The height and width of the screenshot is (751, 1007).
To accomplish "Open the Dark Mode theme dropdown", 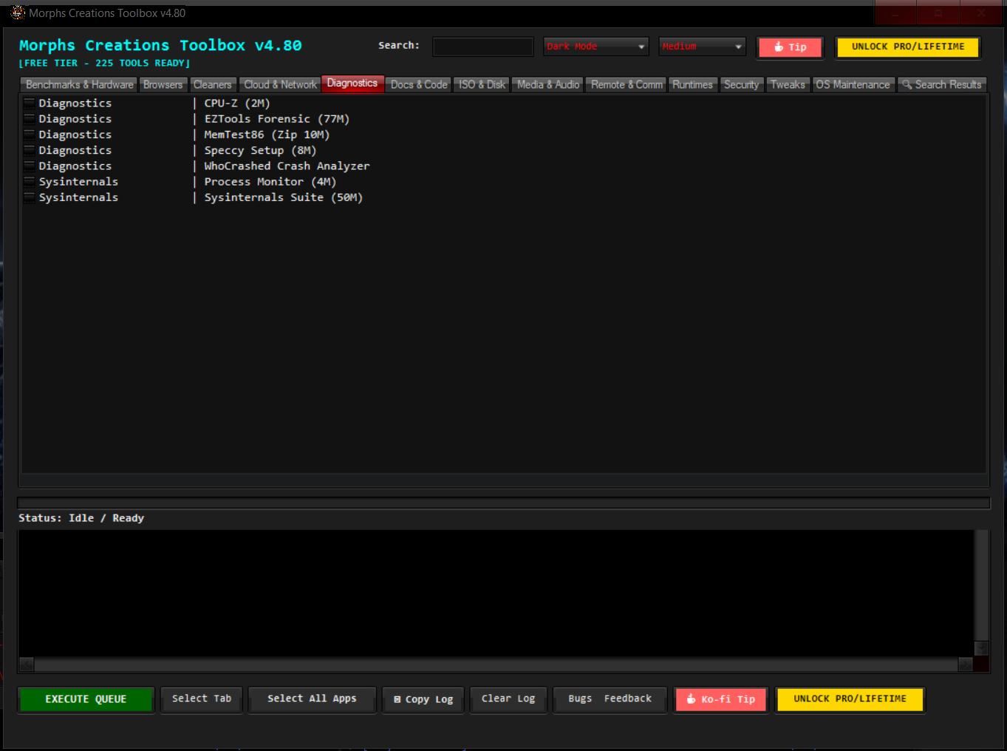I will point(595,47).
